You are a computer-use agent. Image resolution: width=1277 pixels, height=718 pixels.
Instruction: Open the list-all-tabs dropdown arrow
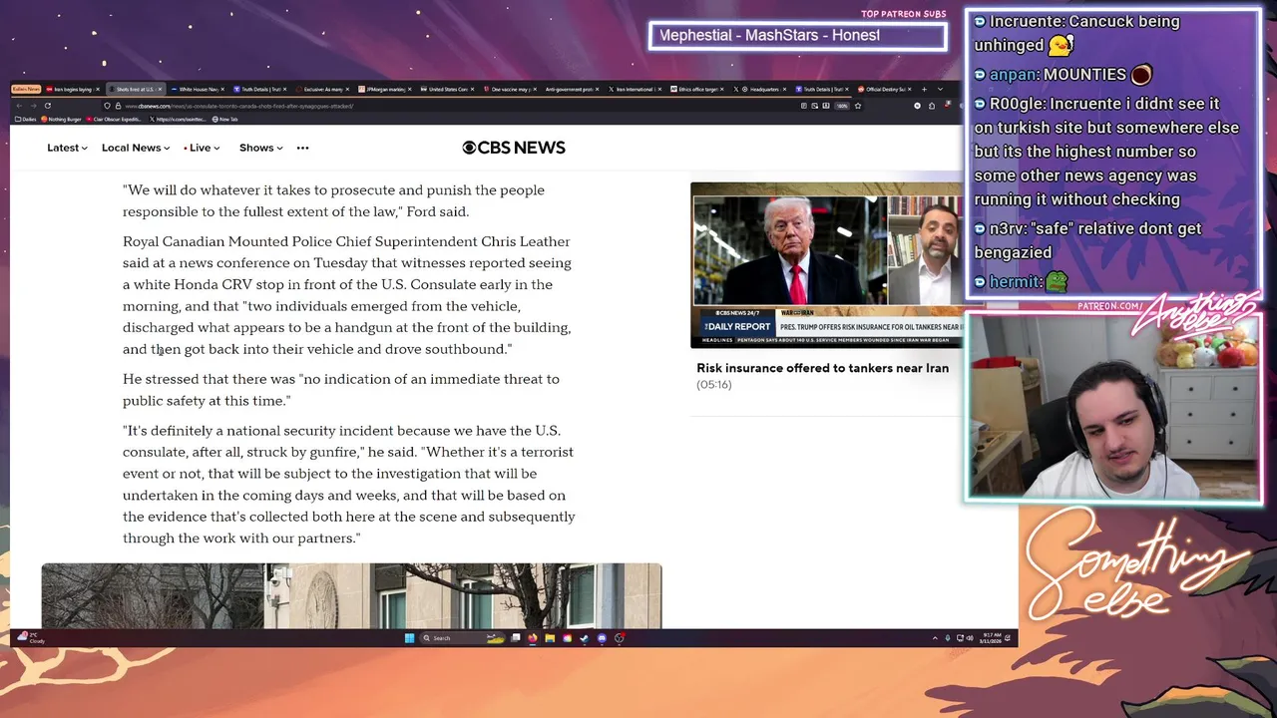pyautogui.click(x=940, y=89)
